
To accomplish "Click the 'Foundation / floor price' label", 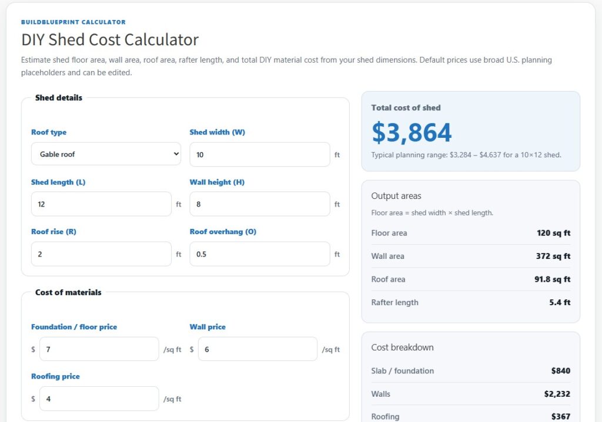I will point(74,327).
